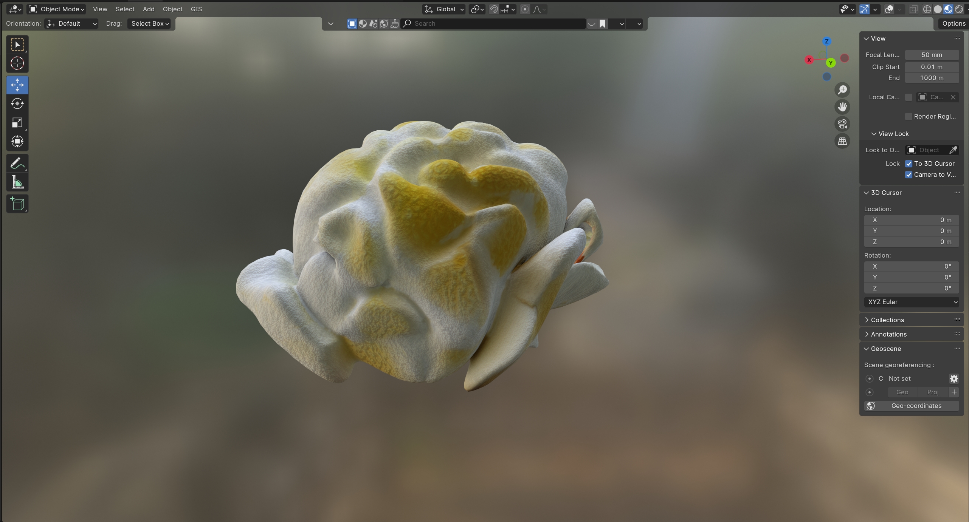The image size is (969, 522).
Task: Click the Geoscene settings gear icon
Action: tap(953, 378)
